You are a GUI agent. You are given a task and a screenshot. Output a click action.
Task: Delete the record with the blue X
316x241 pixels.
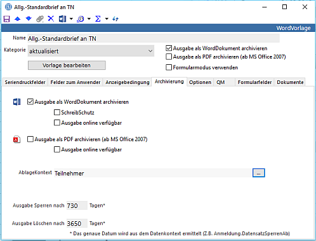click(51, 18)
